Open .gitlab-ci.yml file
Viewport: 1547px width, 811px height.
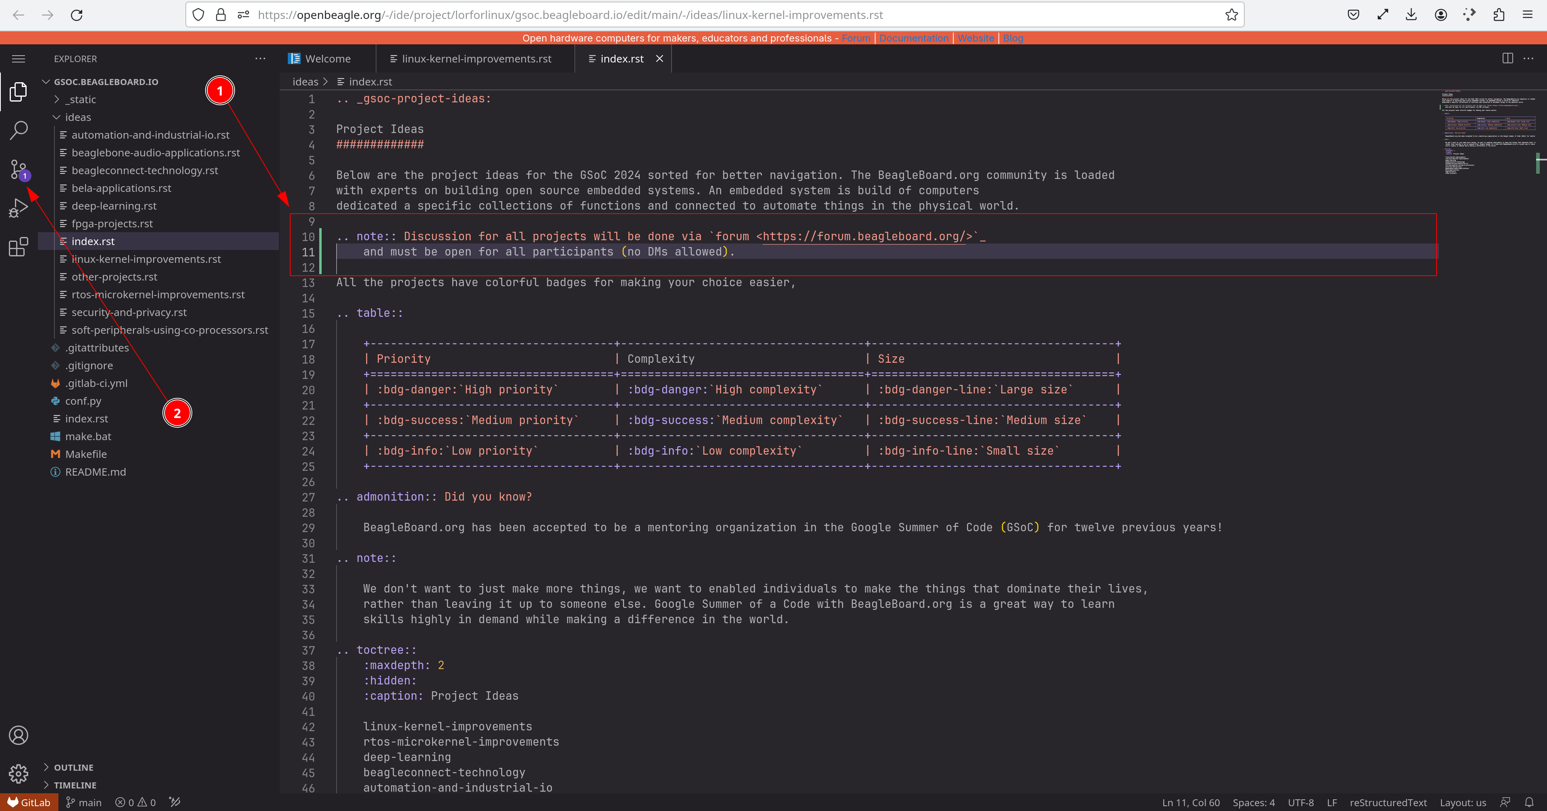96,383
